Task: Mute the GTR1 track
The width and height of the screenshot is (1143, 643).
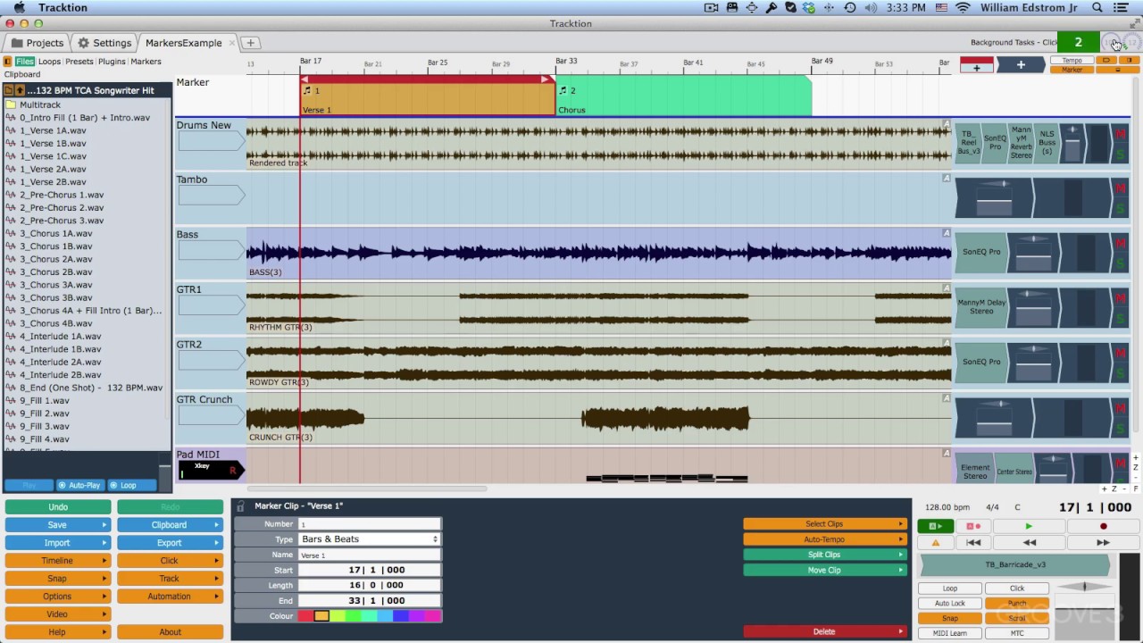Action: [1121, 298]
